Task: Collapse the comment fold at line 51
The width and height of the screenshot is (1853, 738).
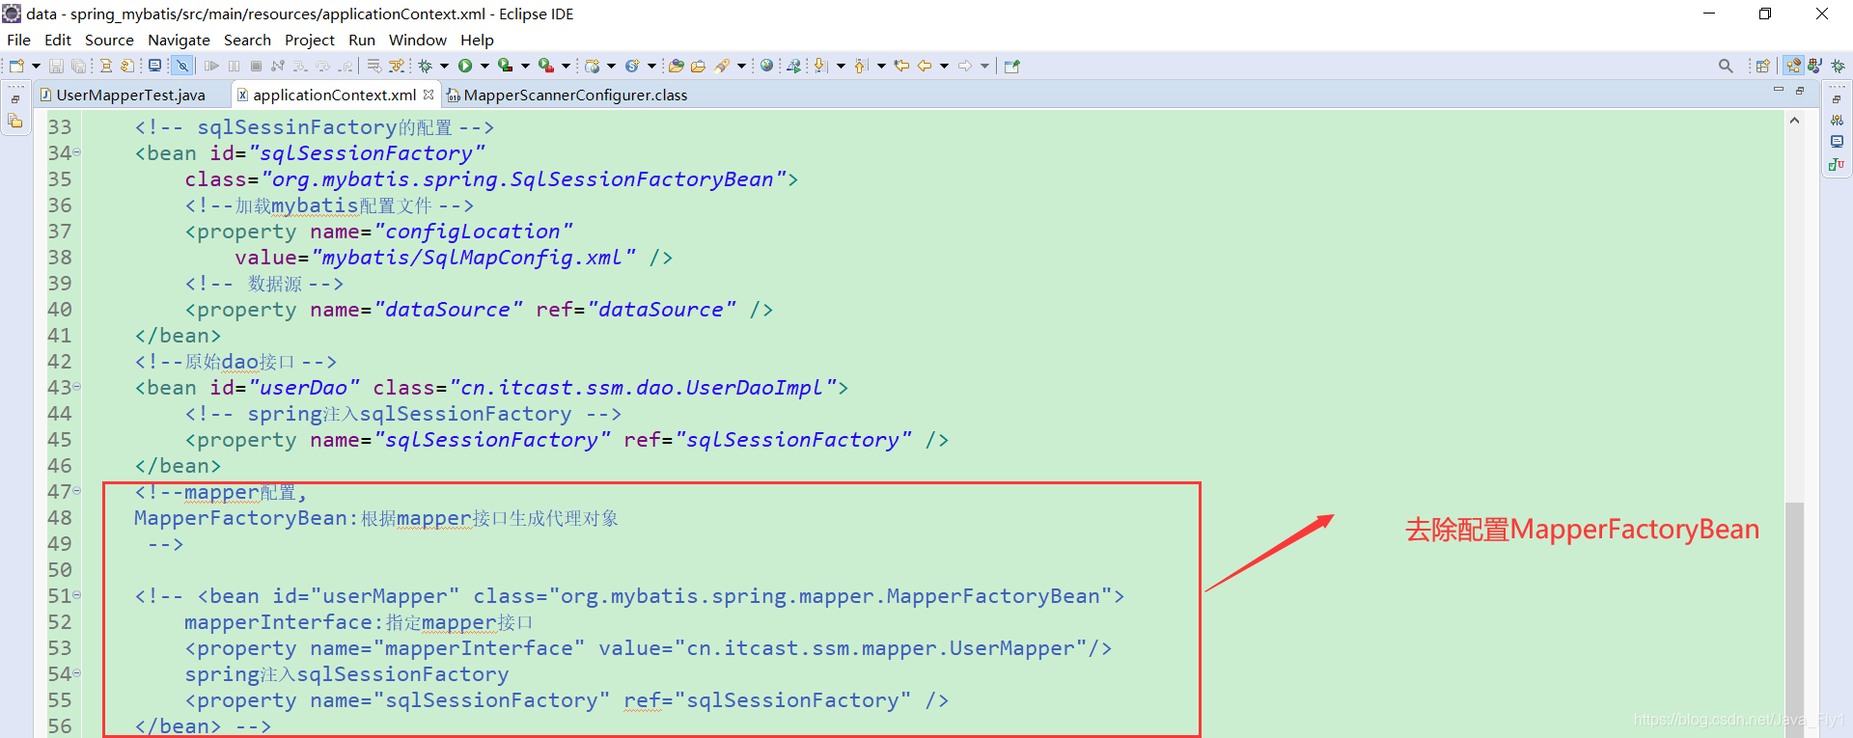Action: tap(77, 595)
